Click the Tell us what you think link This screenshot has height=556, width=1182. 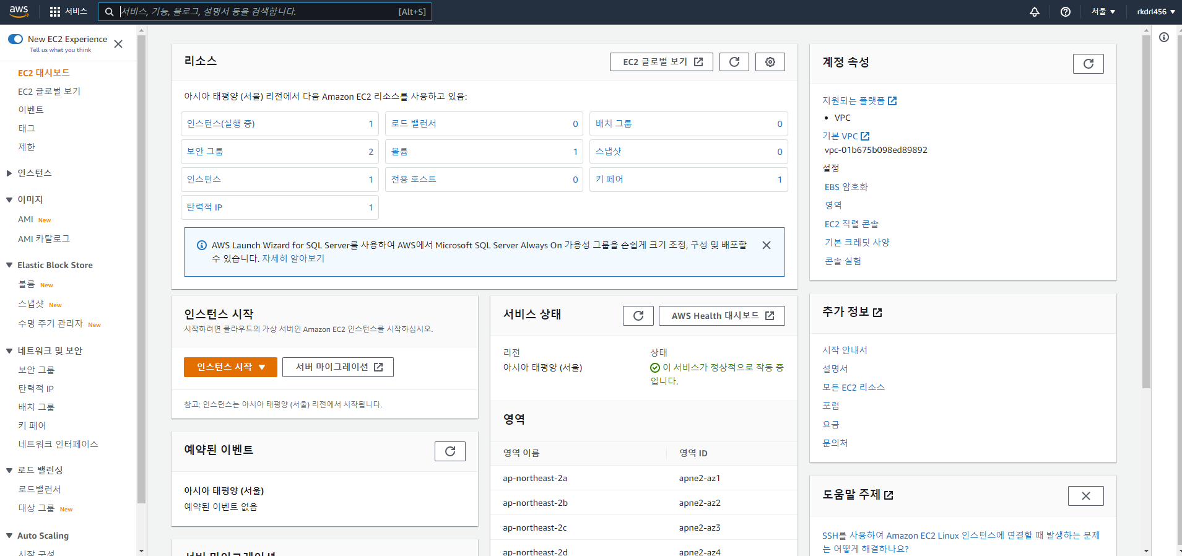pyautogui.click(x=60, y=50)
